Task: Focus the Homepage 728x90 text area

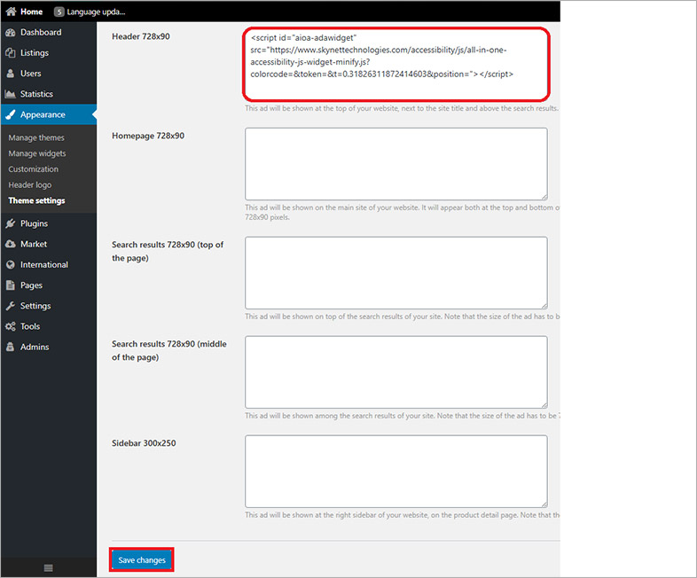Action: pyautogui.click(x=395, y=164)
